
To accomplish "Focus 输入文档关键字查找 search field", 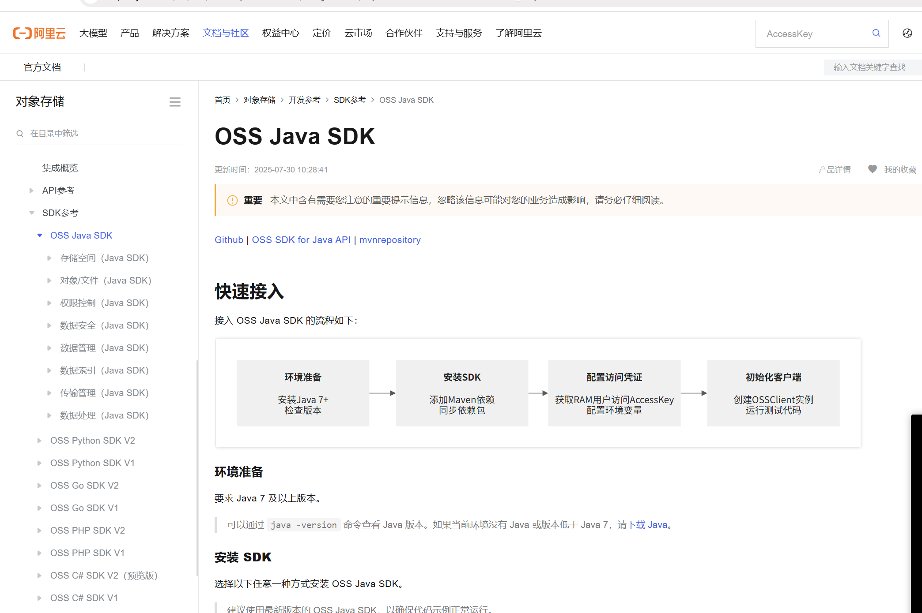I will click(872, 67).
